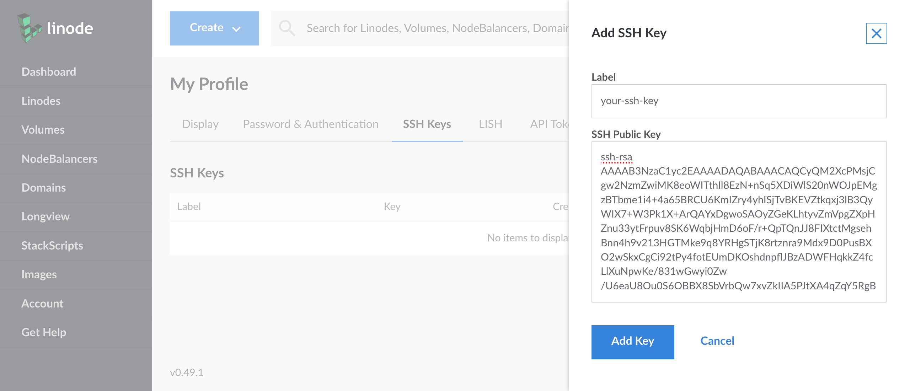The width and height of the screenshot is (910, 391).
Task: Select the LISH tab
Action: [x=490, y=124]
